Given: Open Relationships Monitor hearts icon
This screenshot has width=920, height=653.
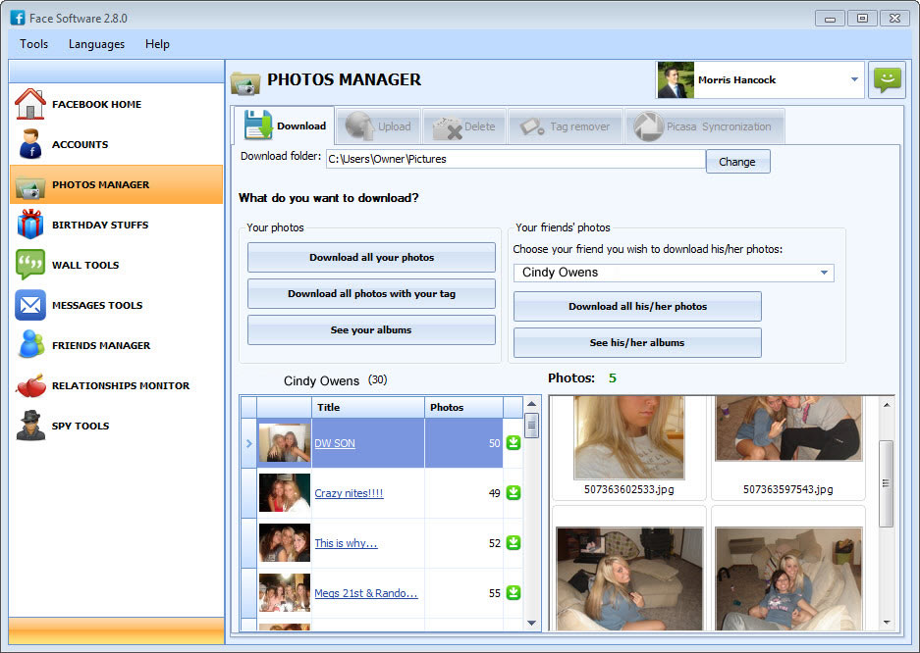Looking at the screenshot, I should point(31,385).
